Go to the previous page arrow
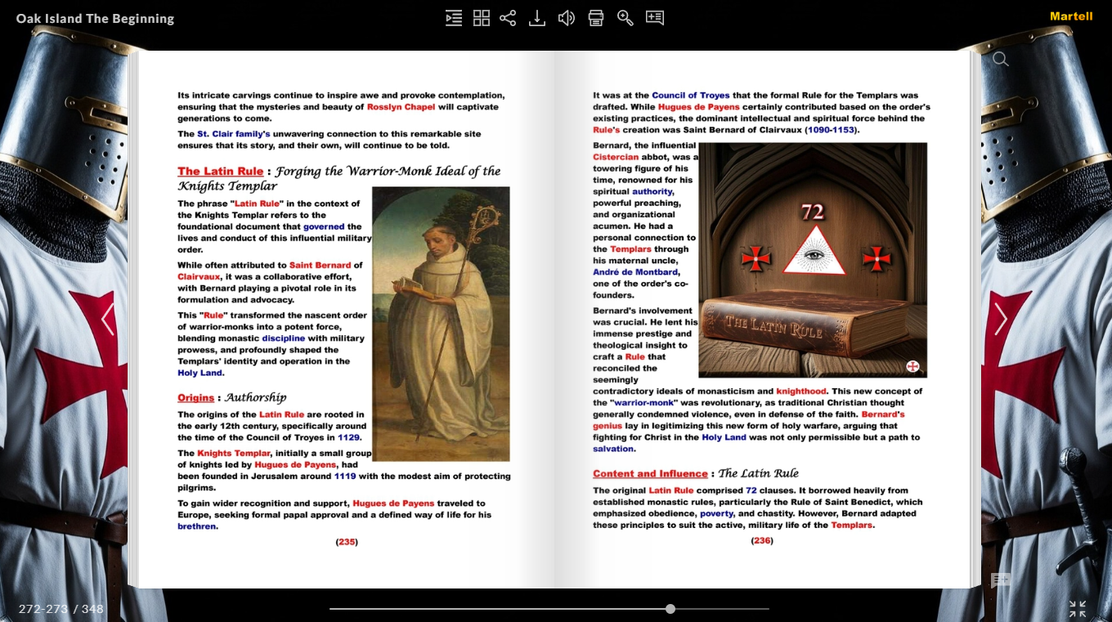This screenshot has width=1112, height=622. point(108,320)
